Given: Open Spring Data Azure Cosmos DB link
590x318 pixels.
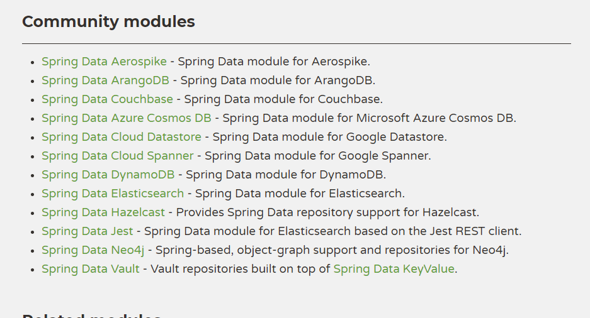Looking at the screenshot, I should click(126, 118).
